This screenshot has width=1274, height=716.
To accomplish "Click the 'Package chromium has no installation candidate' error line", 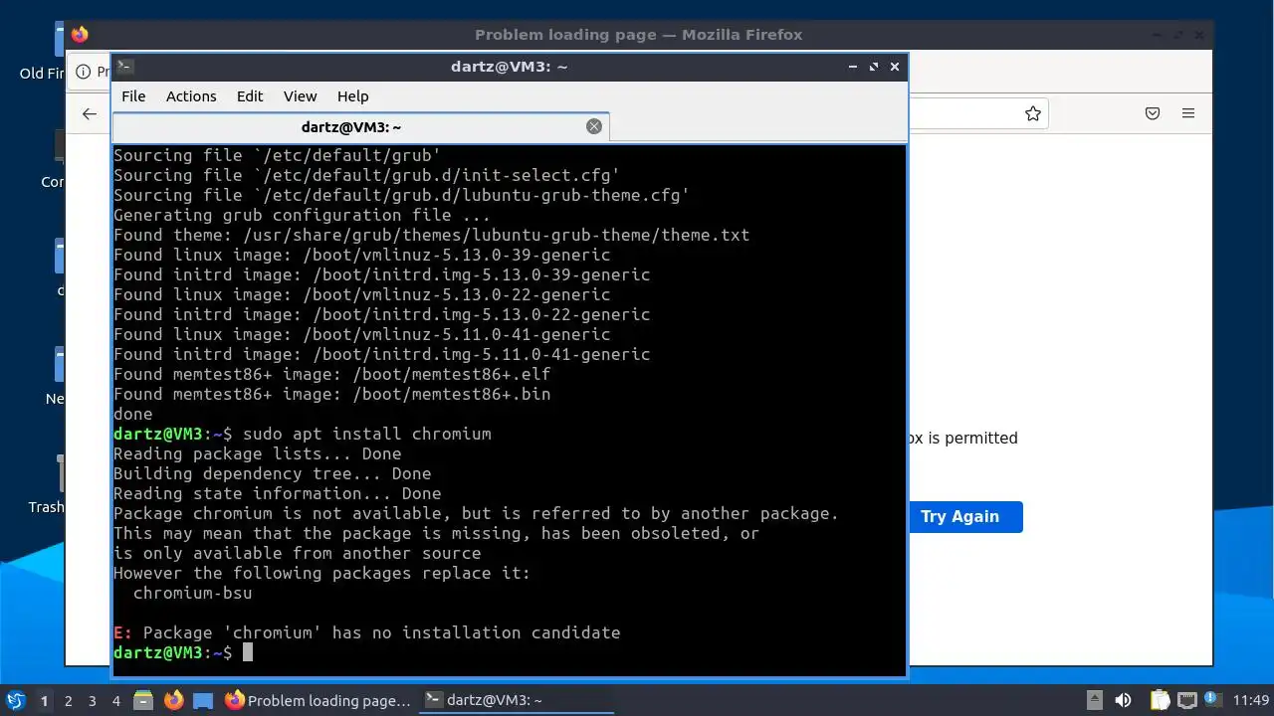I will [367, 632].
